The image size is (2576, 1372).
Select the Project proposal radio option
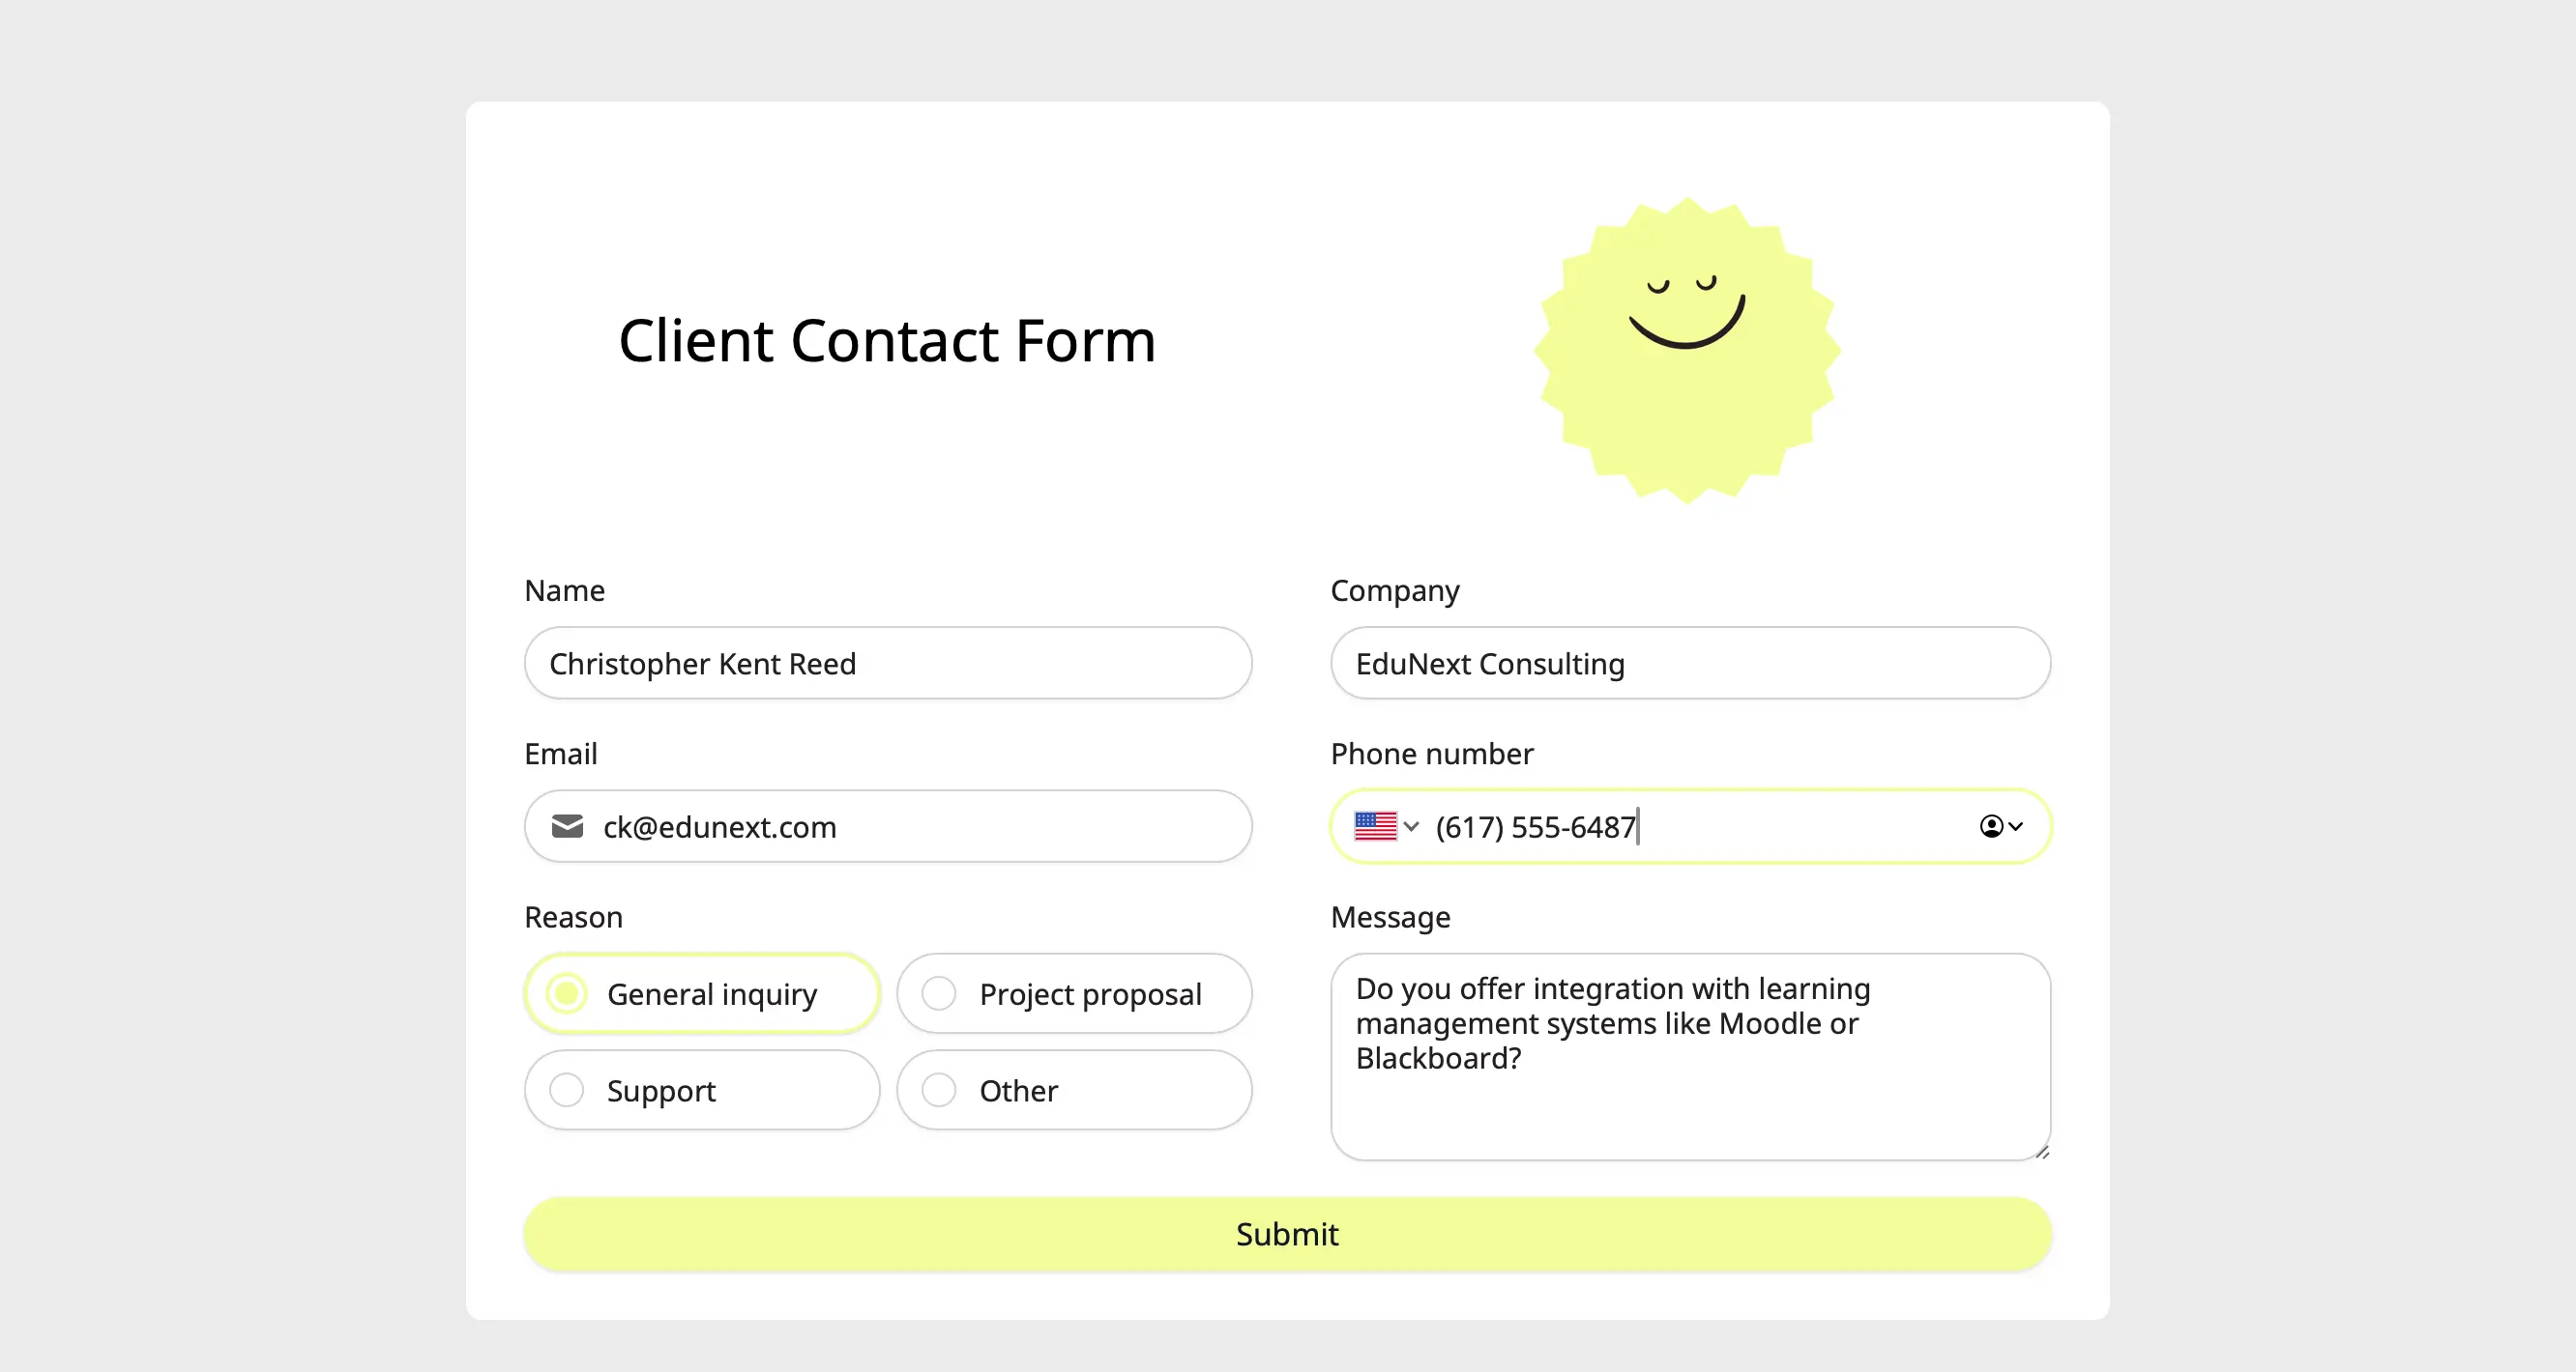click(x=1074, y=993)
